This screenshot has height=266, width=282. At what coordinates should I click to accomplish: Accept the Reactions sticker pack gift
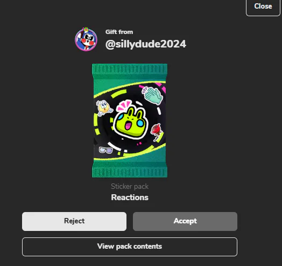[x=185, y=221]
